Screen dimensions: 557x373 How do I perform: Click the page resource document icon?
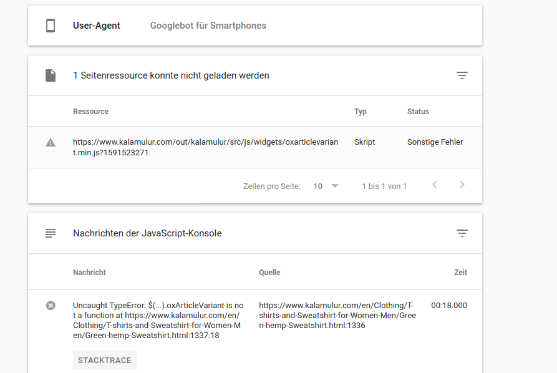pos(51,75)
